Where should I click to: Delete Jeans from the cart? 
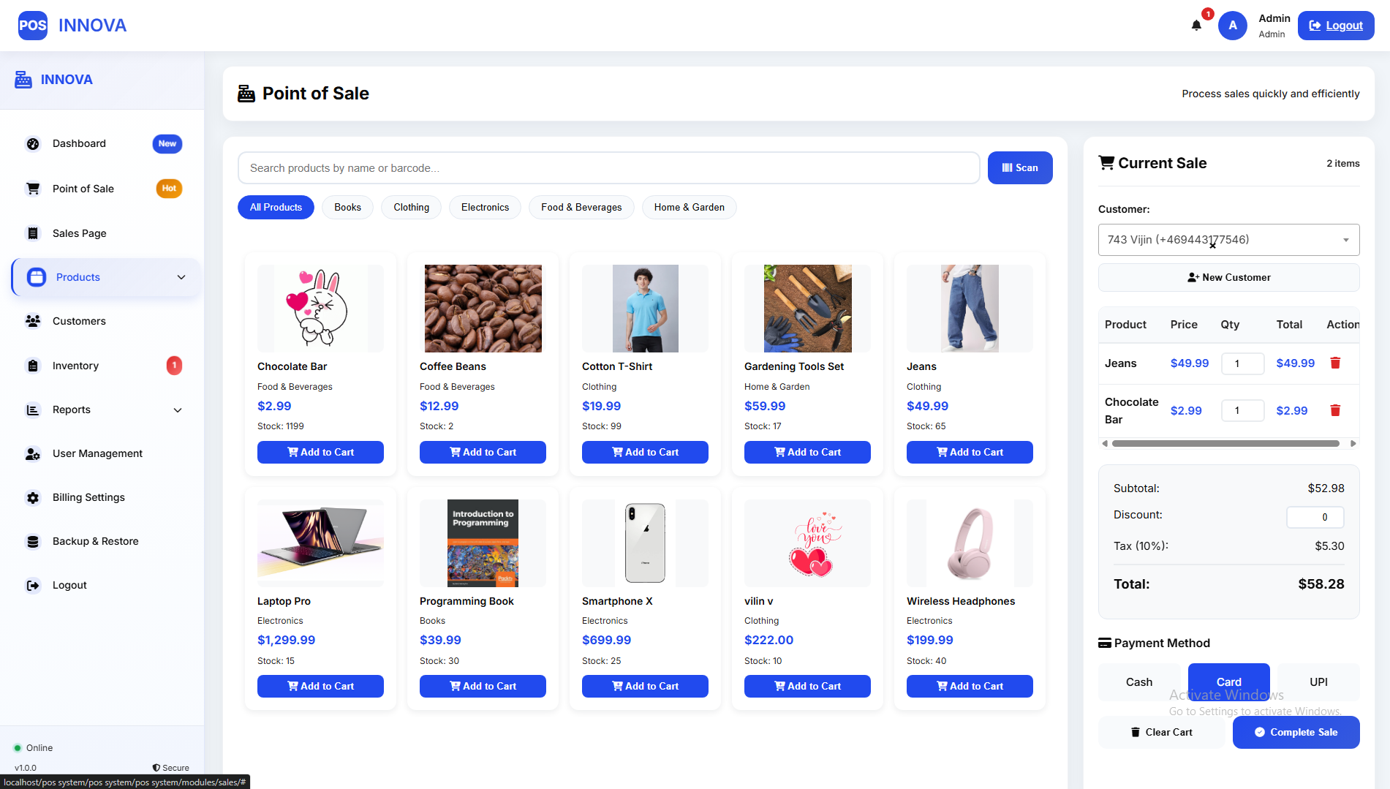point(1335,363)
